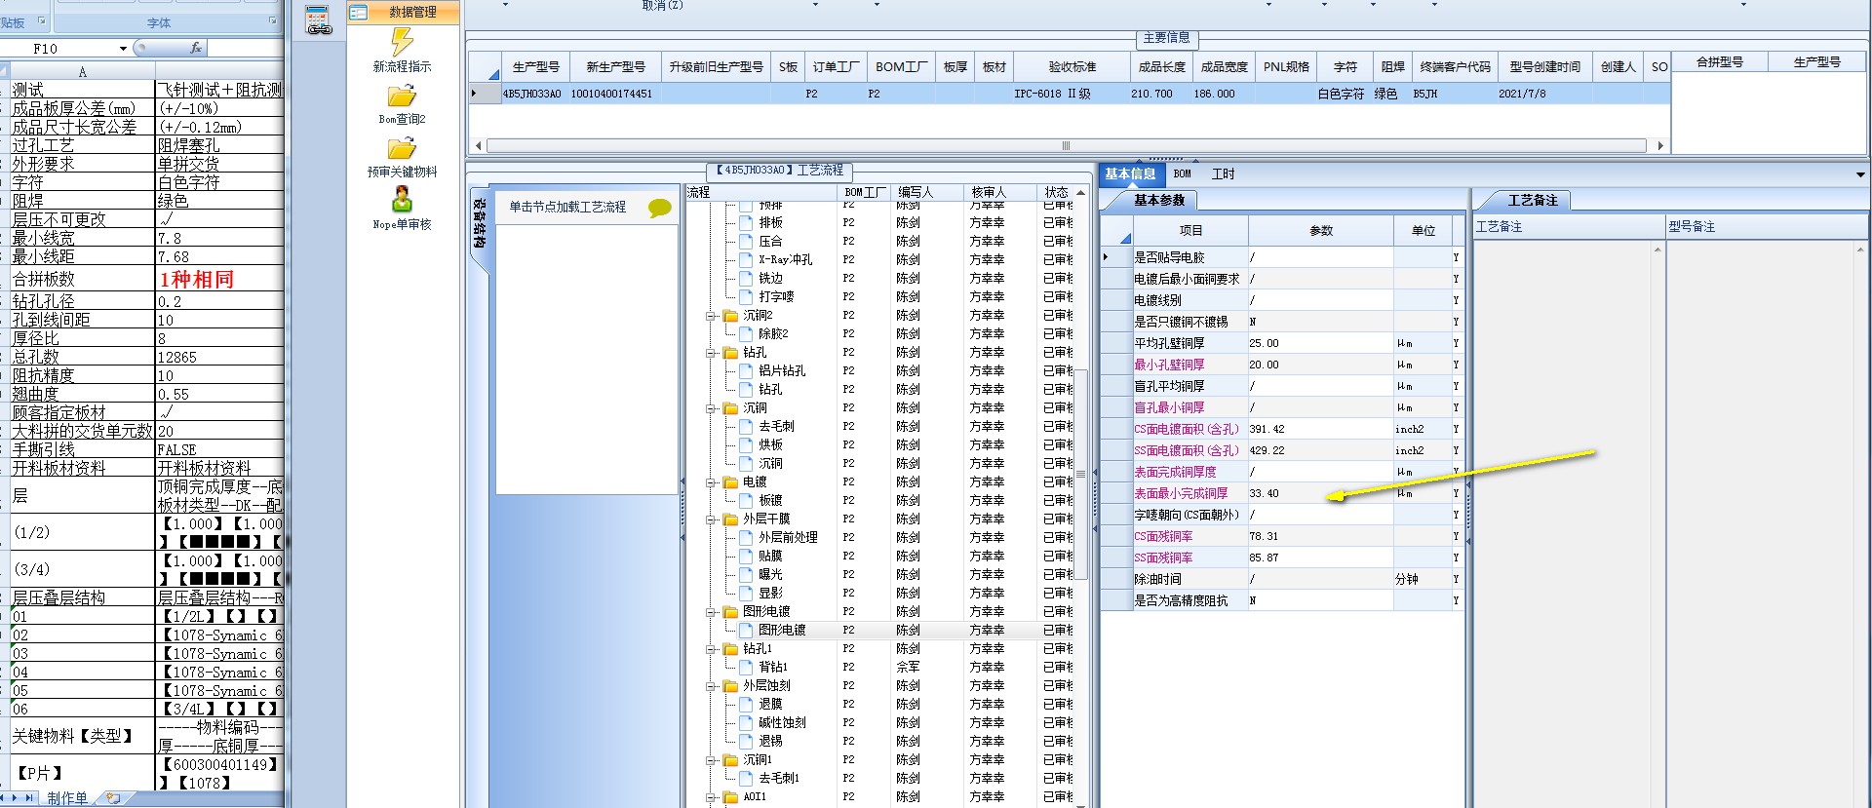Screen dimensions: 1872x808
Task: Click the Excel cell showing 1种相同
Action: (x=220, y=280)
